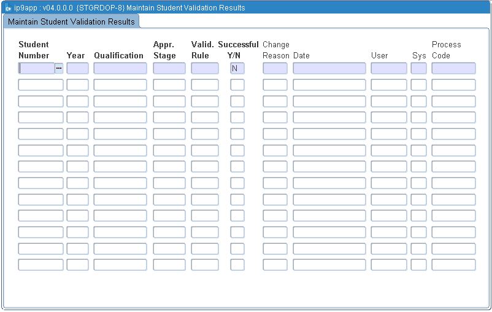Click the first row Process Code field

[453, 69]
